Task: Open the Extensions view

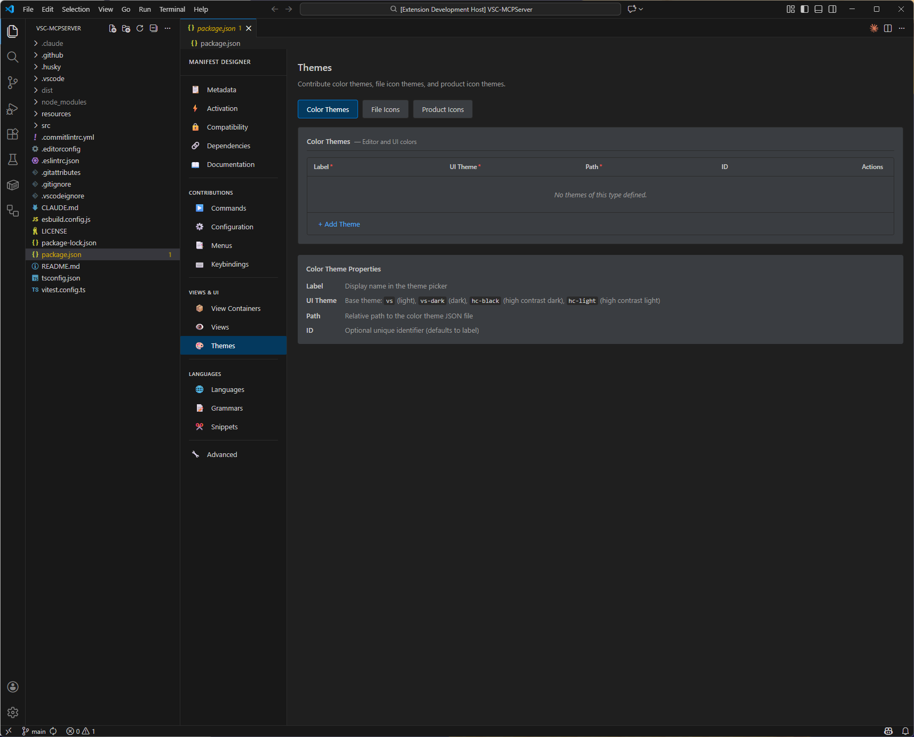Action: coord(13,134)
